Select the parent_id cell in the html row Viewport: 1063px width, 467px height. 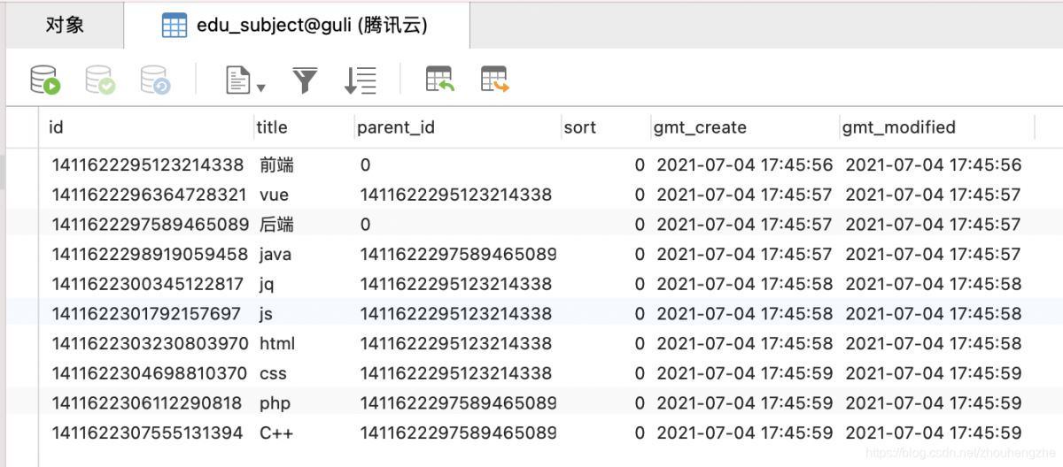[456, 344]
